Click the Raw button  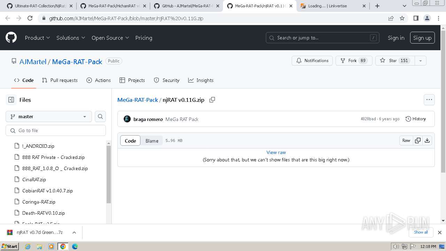tap(406, 140)
